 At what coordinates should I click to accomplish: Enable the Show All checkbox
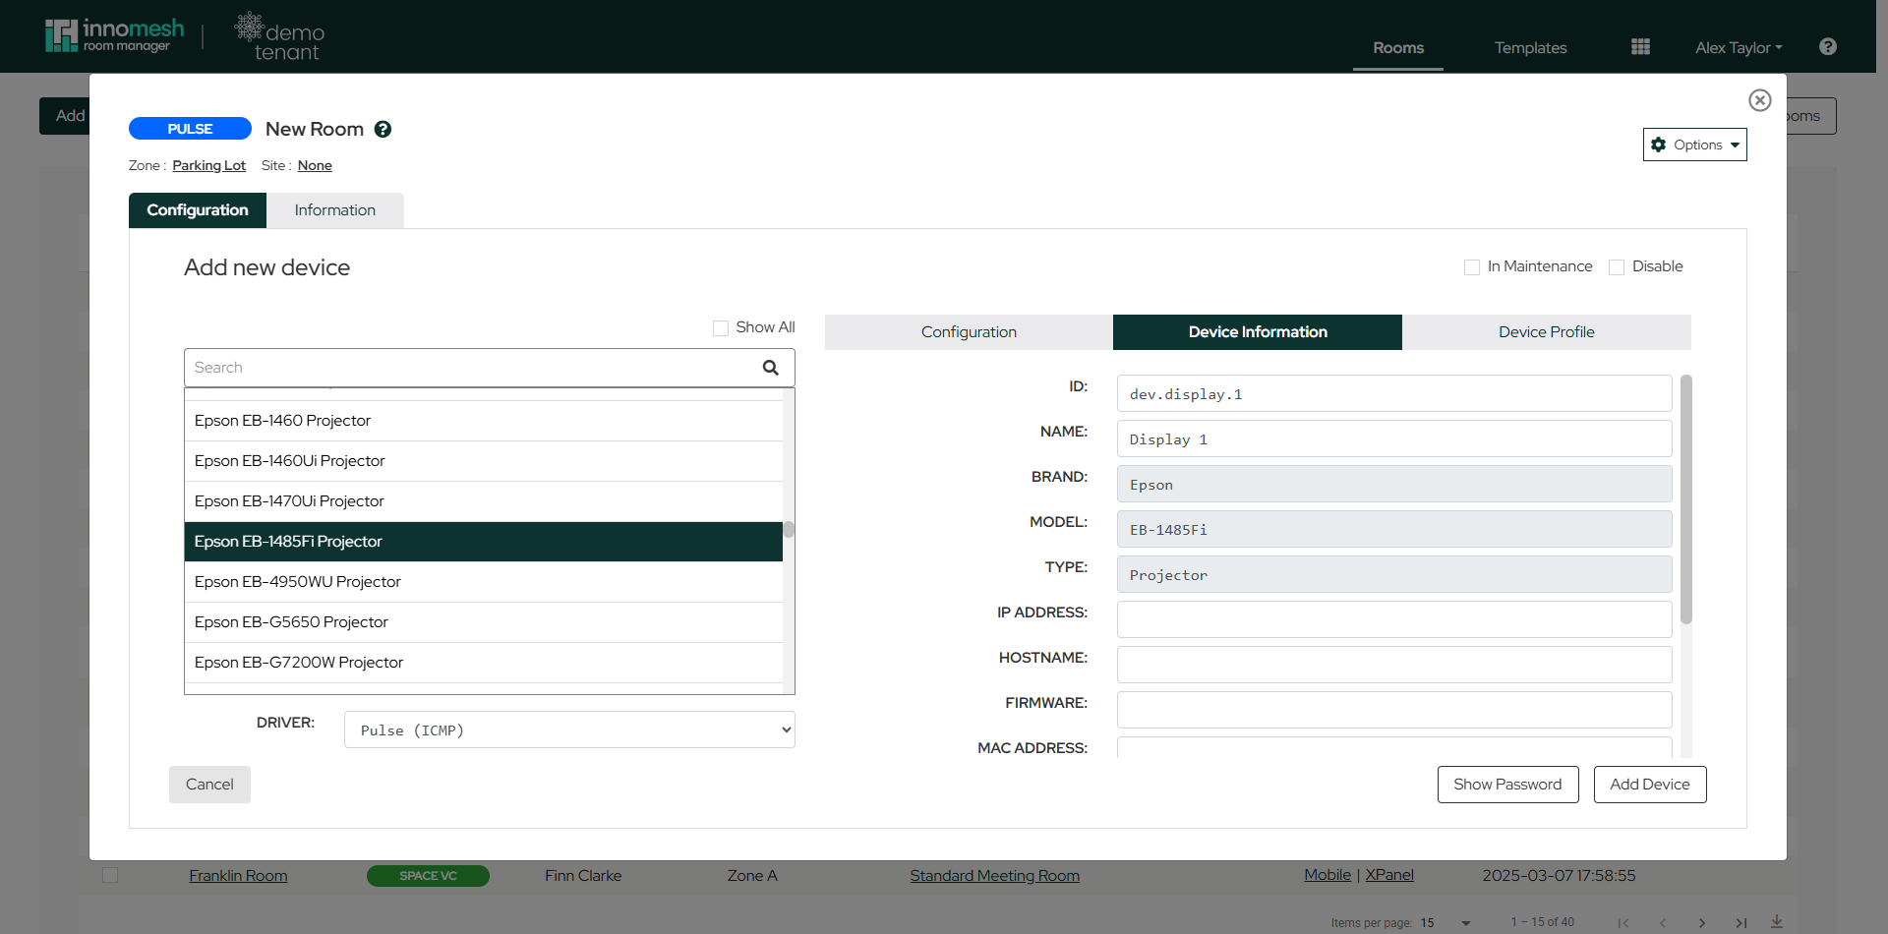pos(721,328)
